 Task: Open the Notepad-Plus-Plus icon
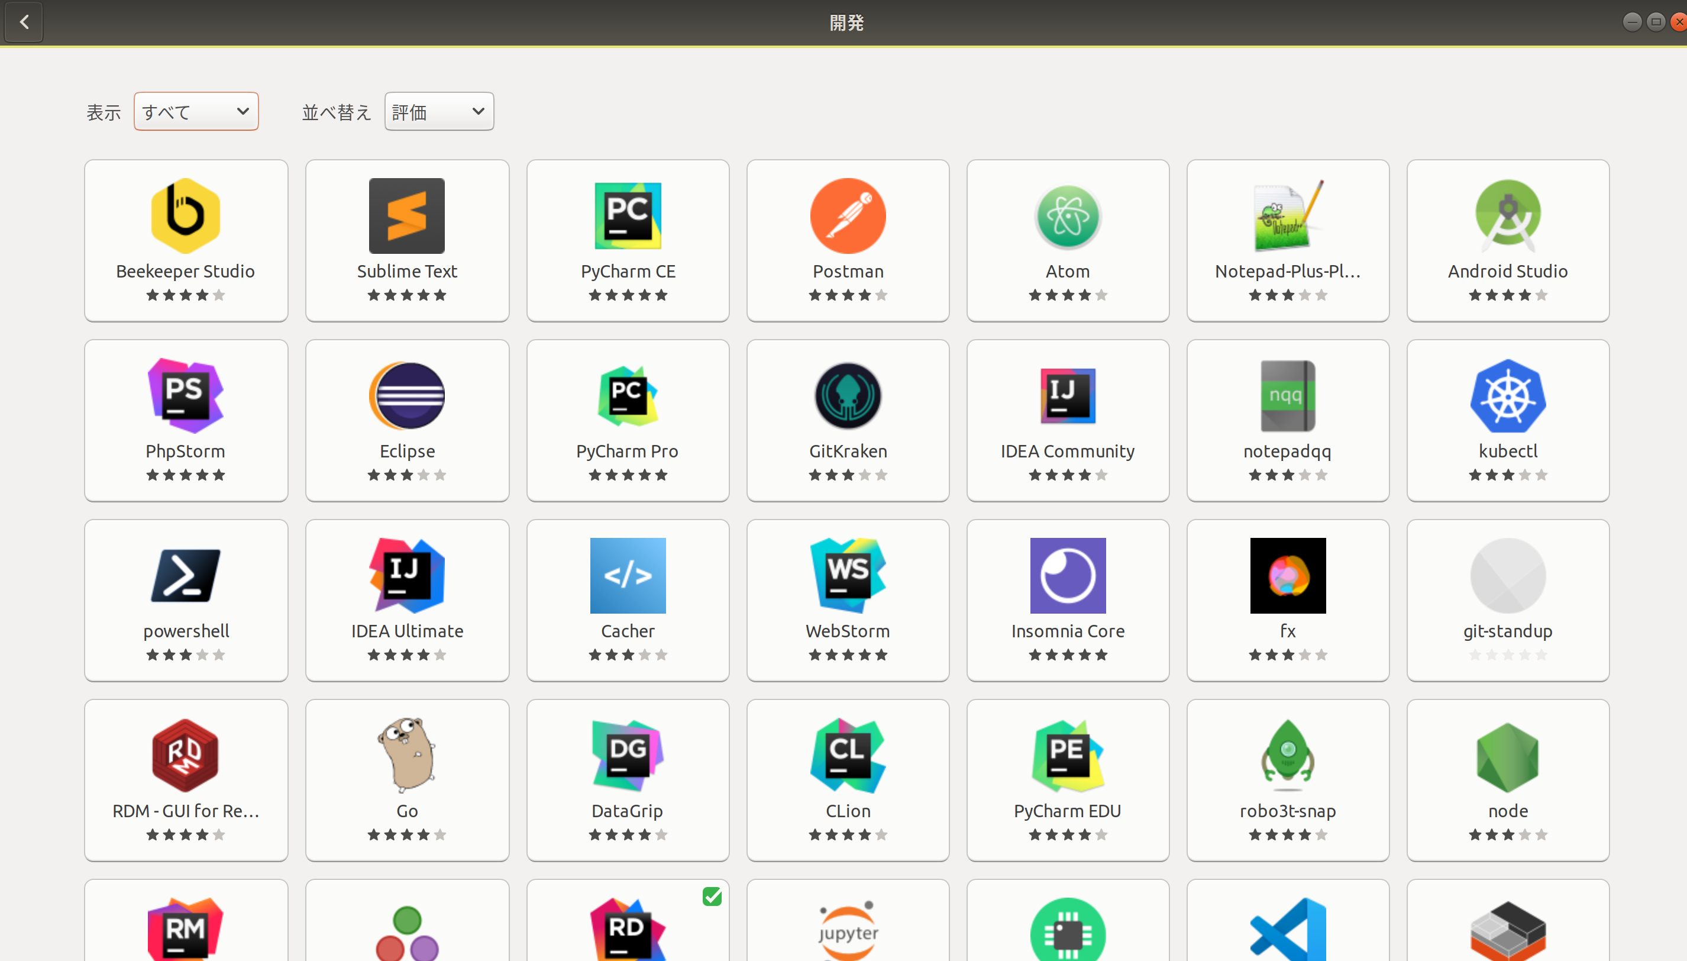[x=1288, y=215]
